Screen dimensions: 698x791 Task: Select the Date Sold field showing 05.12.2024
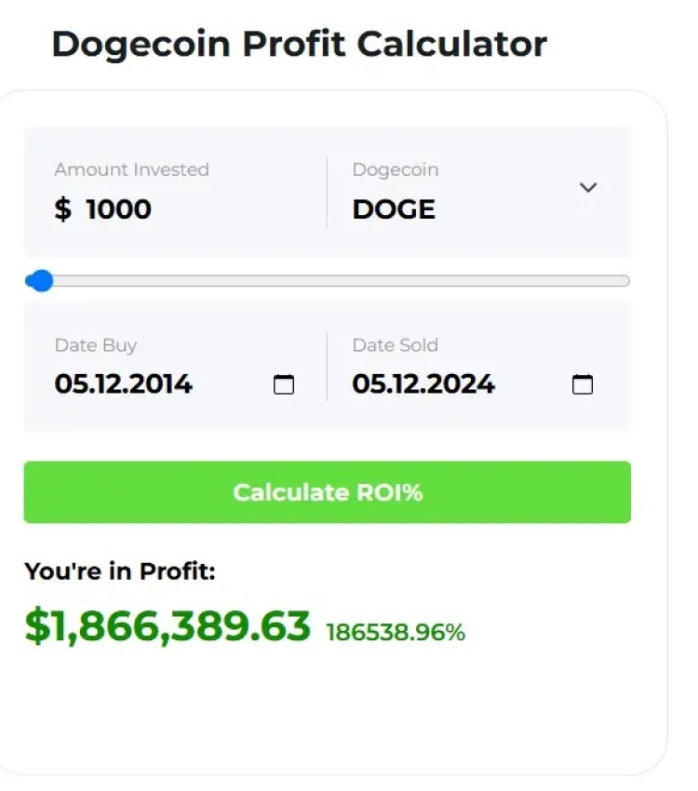point(423,383)
